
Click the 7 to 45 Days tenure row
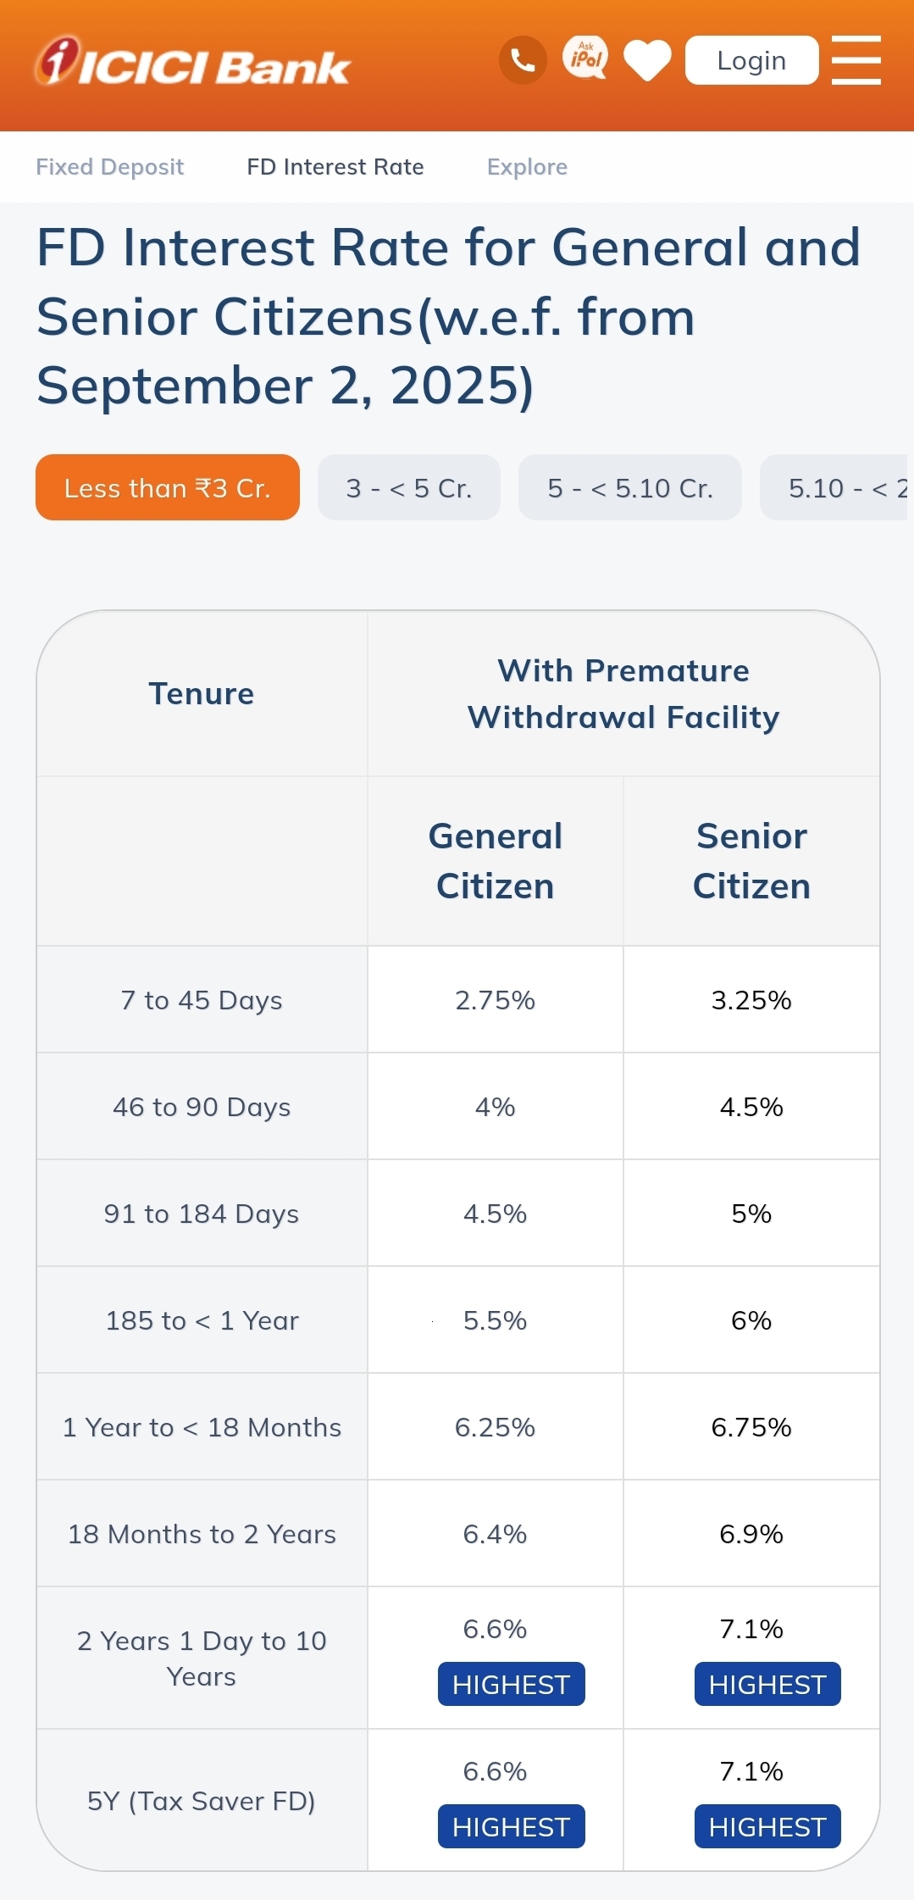point(458,1000)
